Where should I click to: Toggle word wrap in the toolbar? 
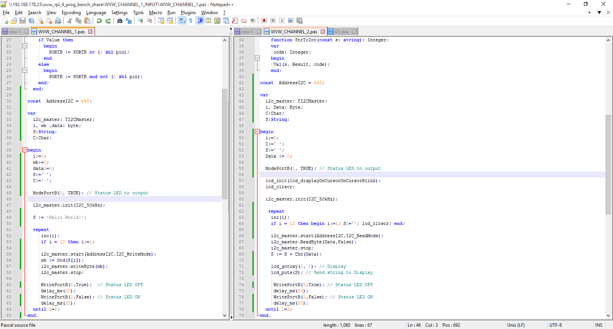182,21
